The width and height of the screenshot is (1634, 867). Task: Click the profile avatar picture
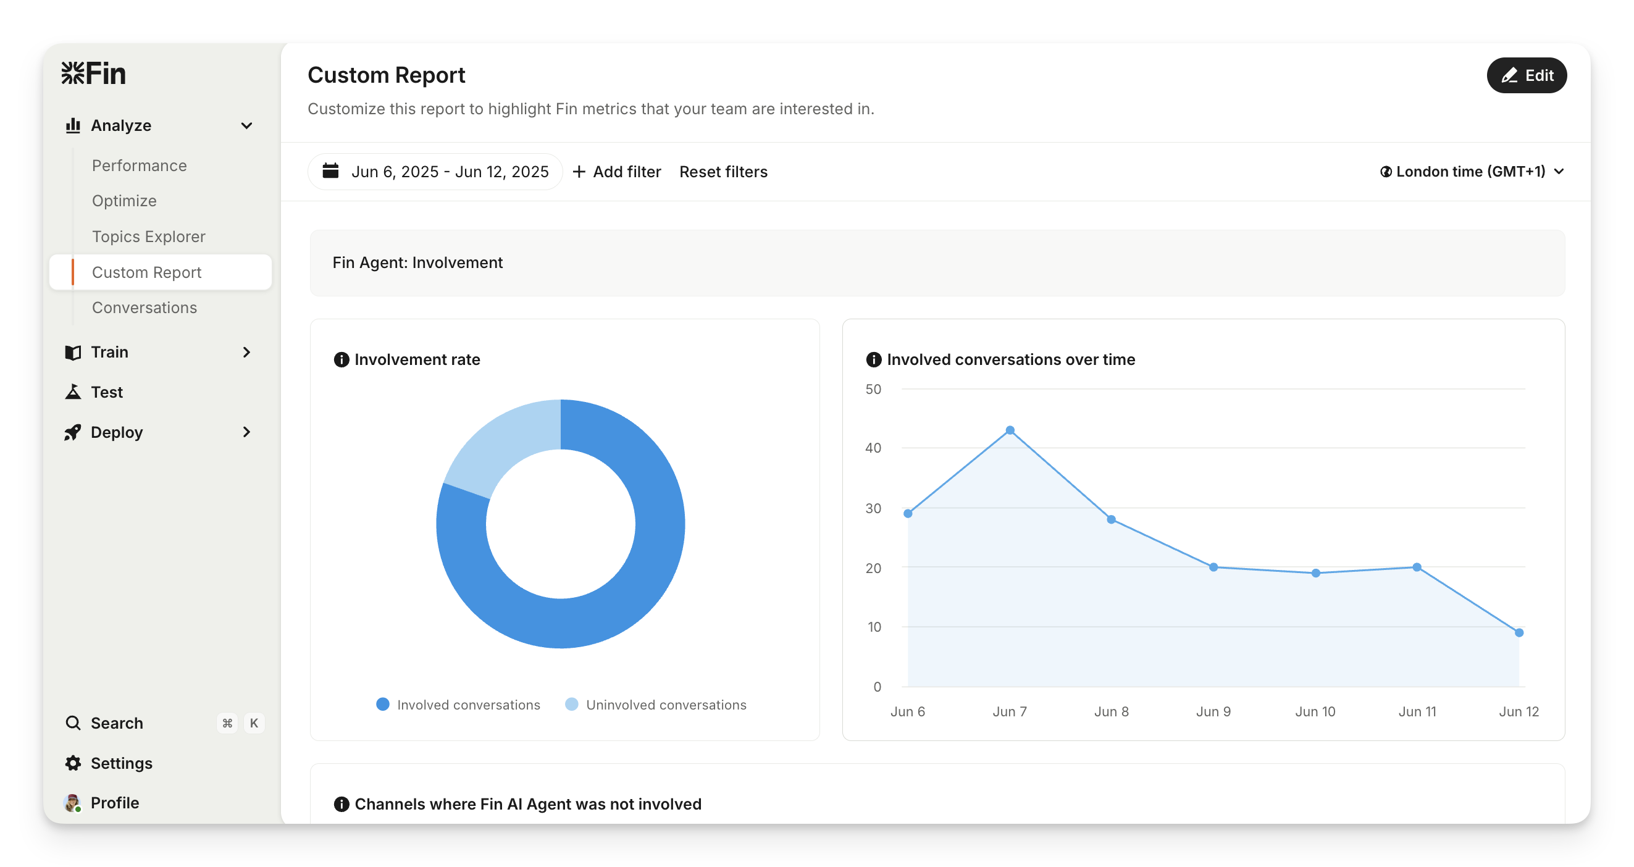tap(73, 803)
